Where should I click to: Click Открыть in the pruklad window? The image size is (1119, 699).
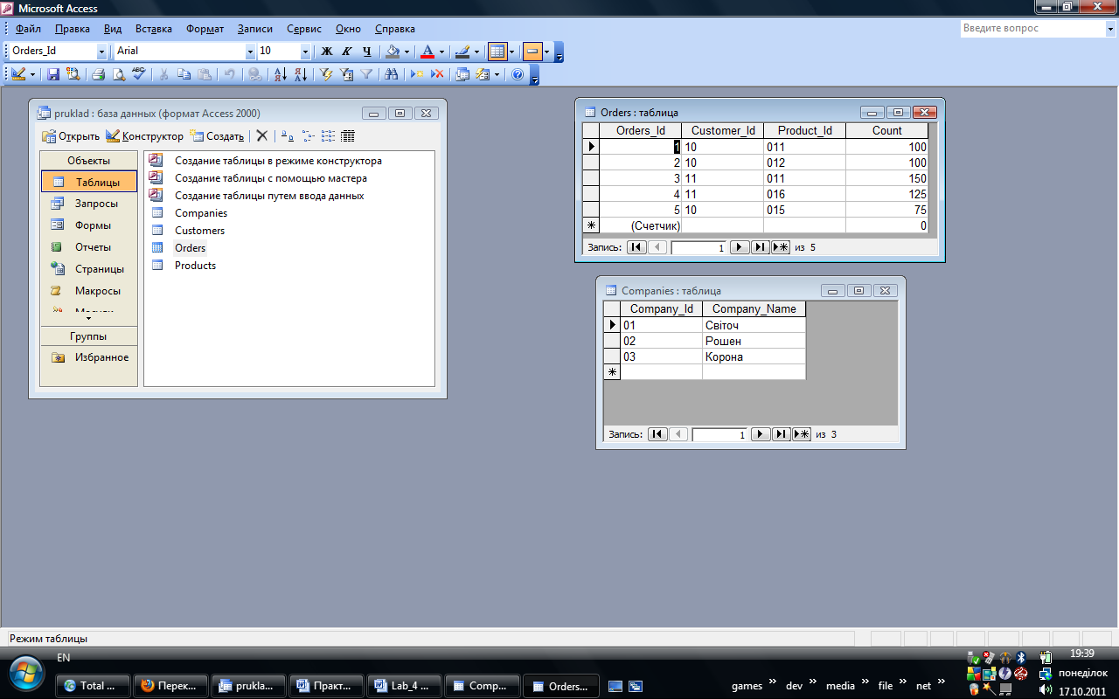tap(71, 136)
